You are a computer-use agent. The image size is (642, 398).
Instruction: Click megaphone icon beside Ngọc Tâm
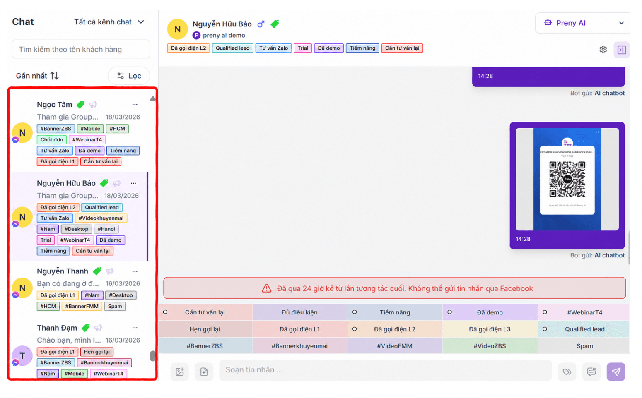pyautogui.click(x=93, y=105)
